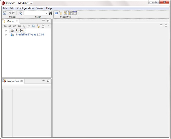Click the Undo arrow in Project toolbar
Image resolution: width=171 pixels, height=139 pixels.
pos(9,13)
